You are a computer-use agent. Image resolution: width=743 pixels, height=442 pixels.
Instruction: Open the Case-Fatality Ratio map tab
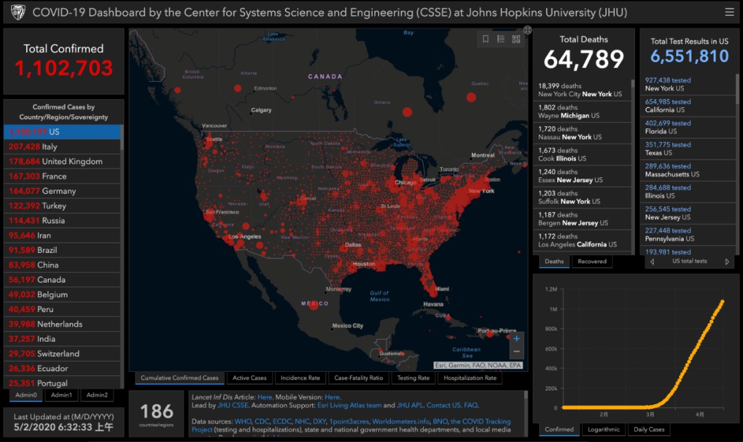coord(358,378)
